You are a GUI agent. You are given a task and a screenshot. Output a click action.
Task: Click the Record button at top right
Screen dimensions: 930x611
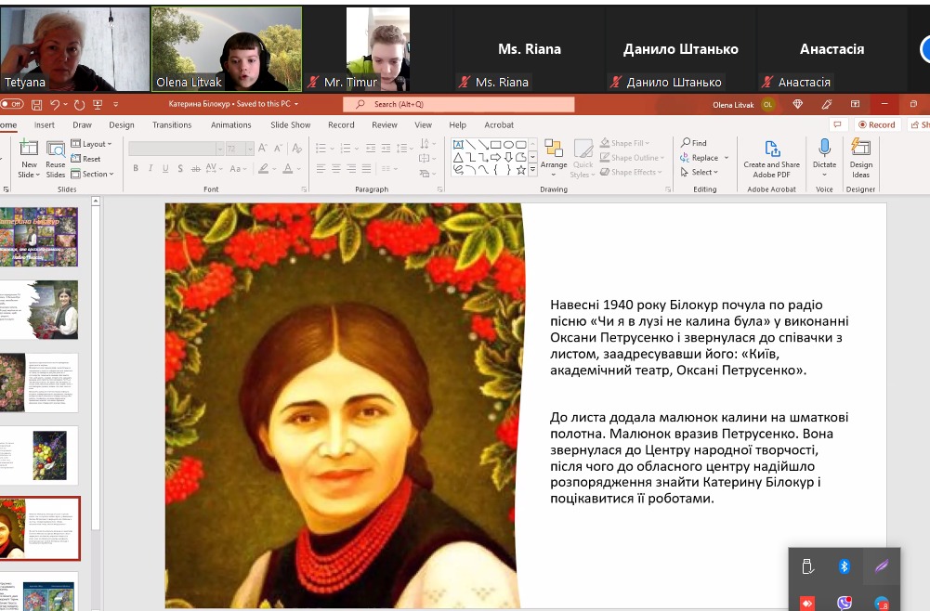[877, 124]
